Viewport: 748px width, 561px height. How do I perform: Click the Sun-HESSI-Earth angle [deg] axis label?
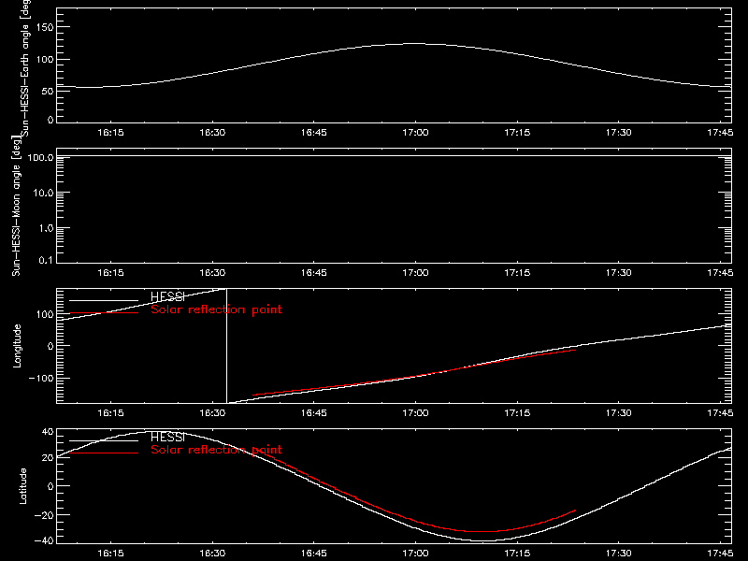(25, 68)
